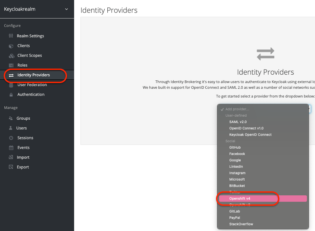Open the Export section
315x231 pixels.
[23, 167]
